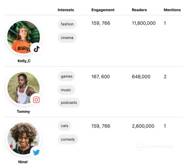Click the TikTok icon on Kelly_C's avatar
This screenshot has width=188, height=166.
[36, 49]
